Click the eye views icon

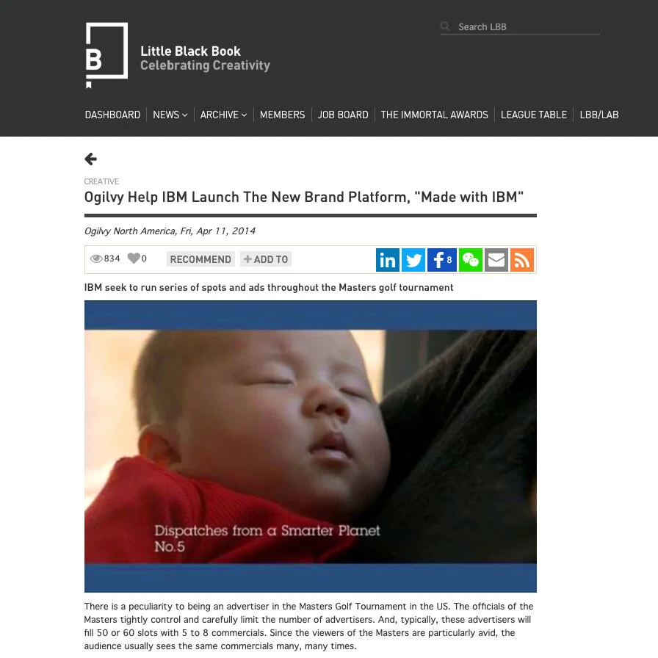[96, 258]
